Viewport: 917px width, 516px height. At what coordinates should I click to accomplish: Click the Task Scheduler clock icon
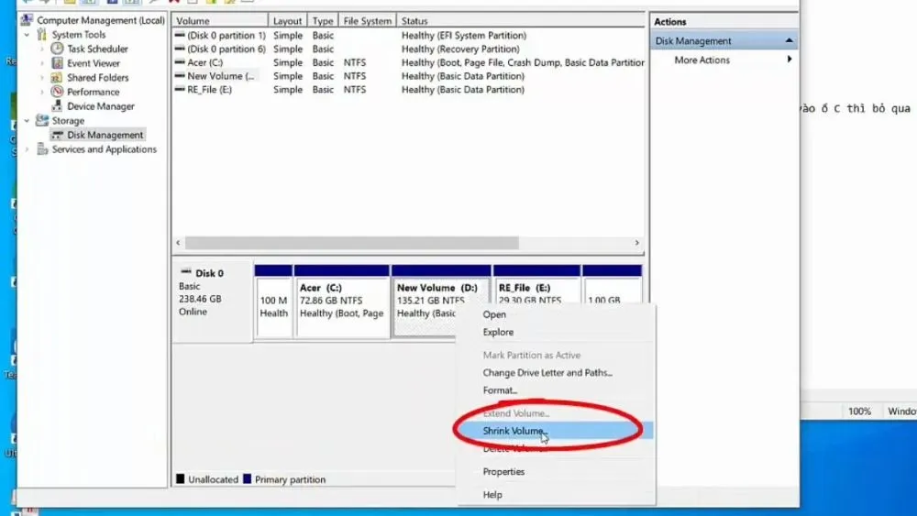click(x=58, y=49)
